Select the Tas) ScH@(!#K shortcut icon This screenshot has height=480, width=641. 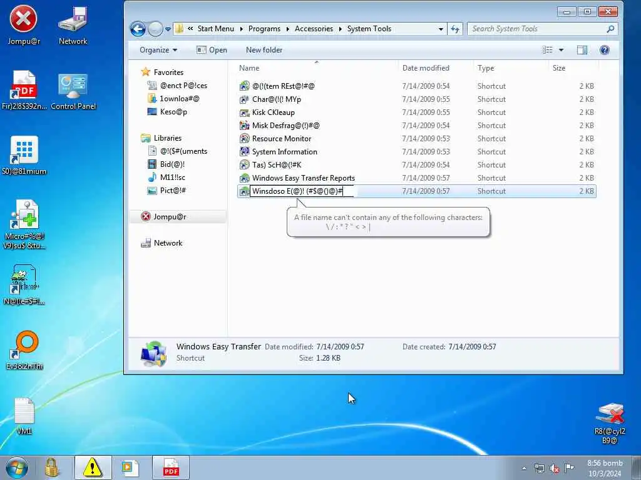tap(245, 164)
